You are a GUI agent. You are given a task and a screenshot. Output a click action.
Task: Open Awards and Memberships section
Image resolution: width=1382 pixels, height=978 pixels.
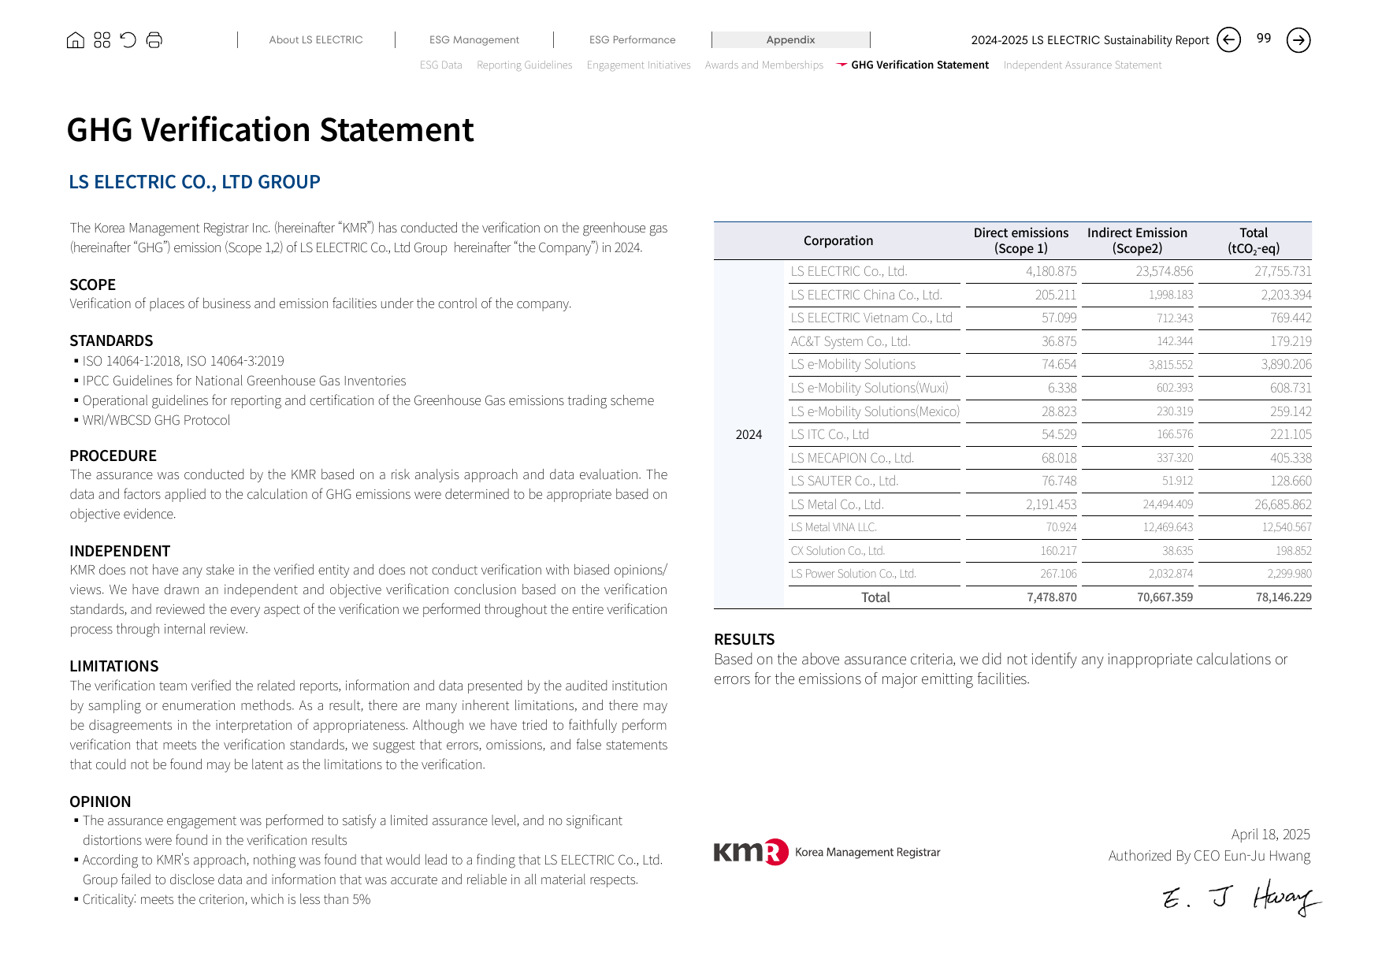click(x=764, y=65)
